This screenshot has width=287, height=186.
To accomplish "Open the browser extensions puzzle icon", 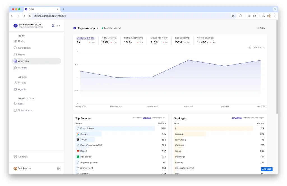I will click(241, 16).
